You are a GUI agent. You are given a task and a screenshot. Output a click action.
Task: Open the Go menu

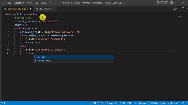click(x=37, y=3)
